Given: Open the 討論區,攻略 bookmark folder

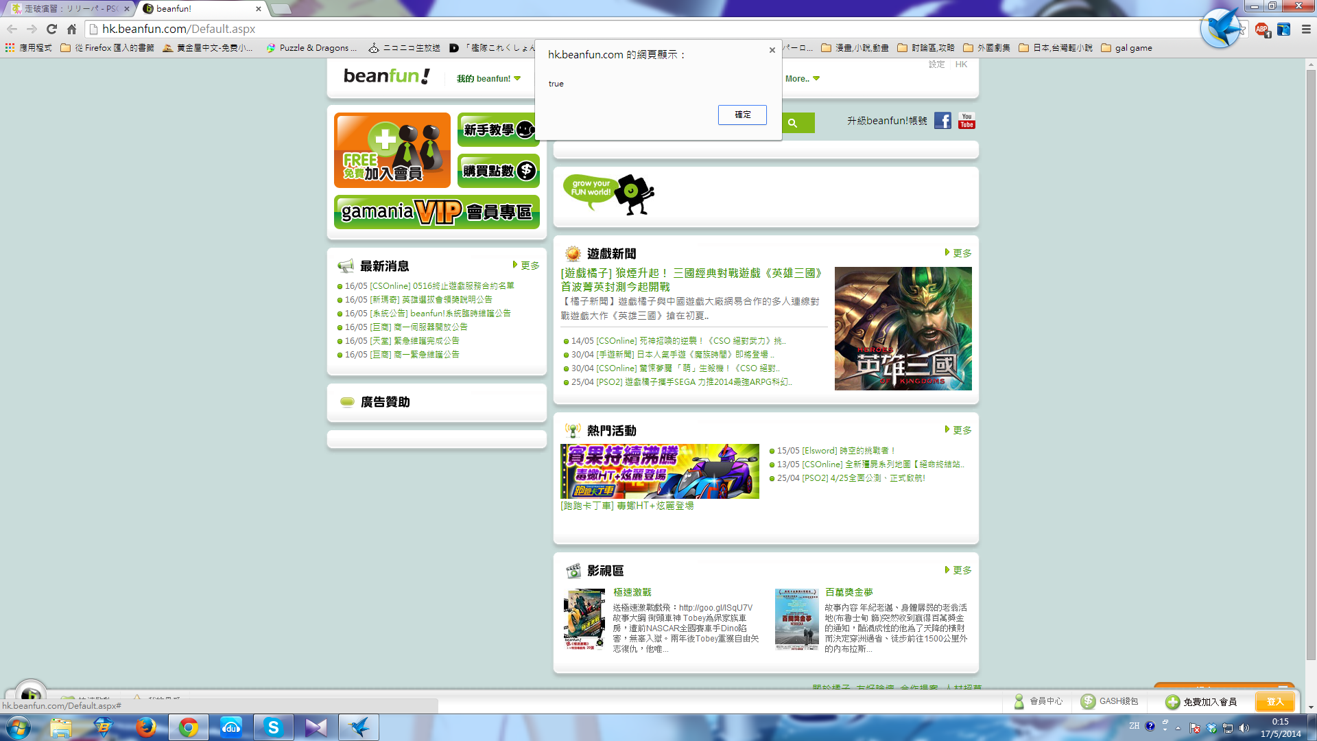Looking at the screenshot, I should click(x=925, y=48).
